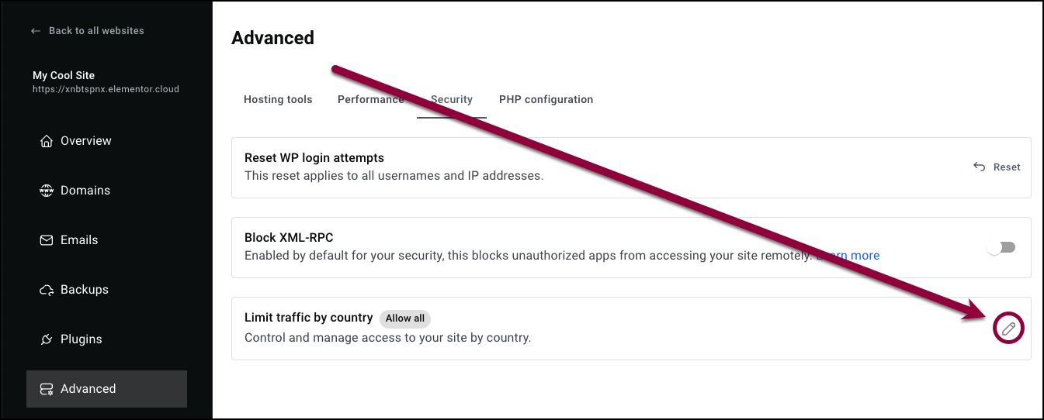Click the Plugins plug icon
The width and height of the screenshot is (1044, 420).
[46, 339]
